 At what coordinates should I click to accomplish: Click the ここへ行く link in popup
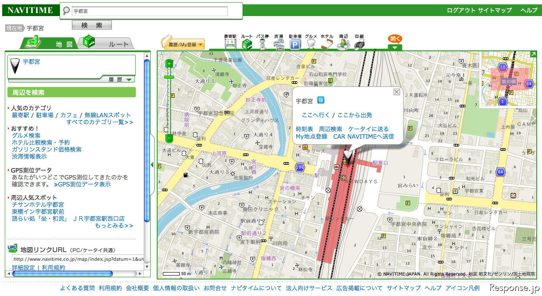[316, 115]
